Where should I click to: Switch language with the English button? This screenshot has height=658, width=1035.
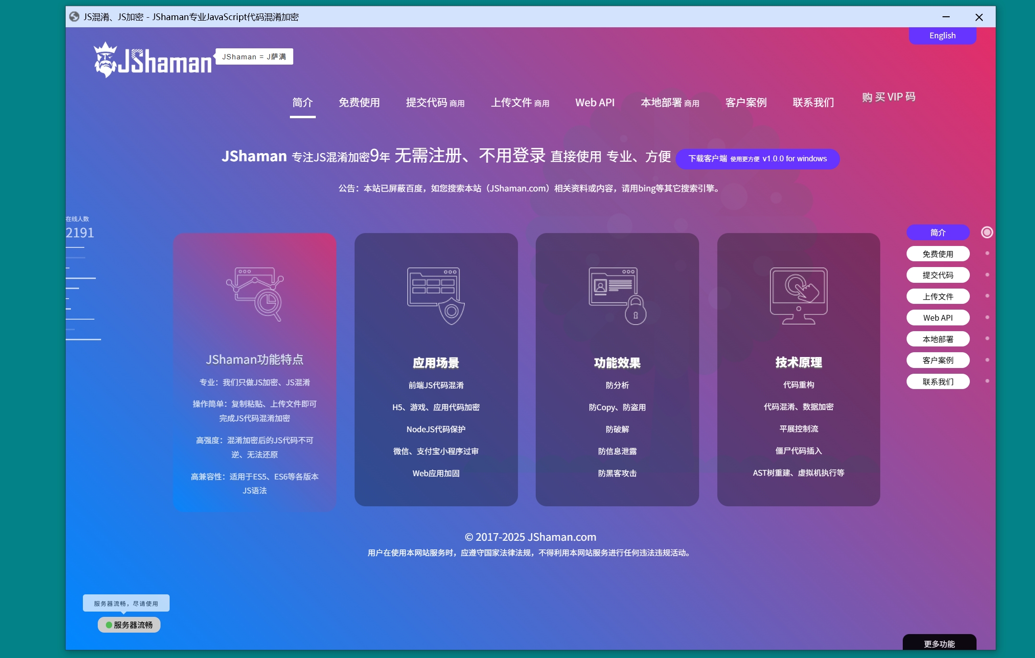tap(942, 35)
